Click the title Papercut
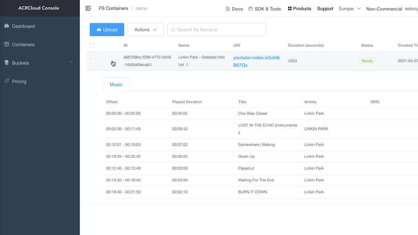The image size is (418, 235). pos(246,168)
